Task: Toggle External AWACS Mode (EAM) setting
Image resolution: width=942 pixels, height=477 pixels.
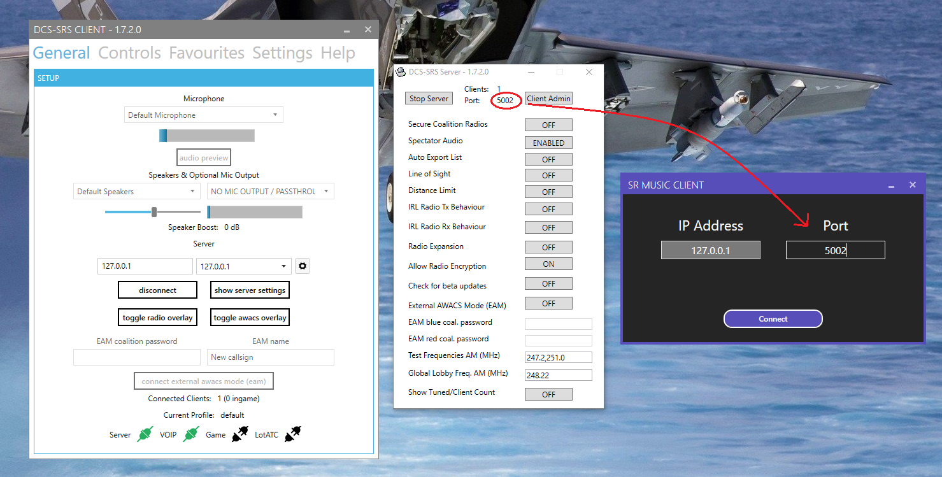Action: click(548, 303)
